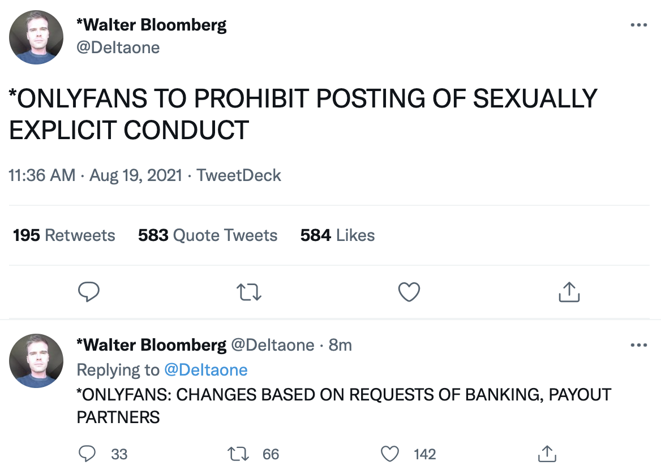Like the reply about payout partners

point(390,454)
